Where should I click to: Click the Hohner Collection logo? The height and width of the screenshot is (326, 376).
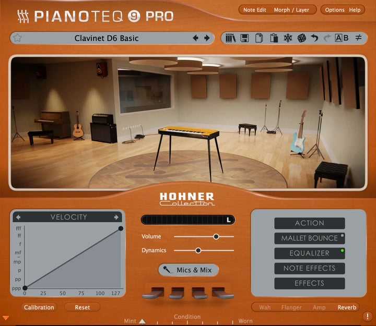(x=187, y=199)
